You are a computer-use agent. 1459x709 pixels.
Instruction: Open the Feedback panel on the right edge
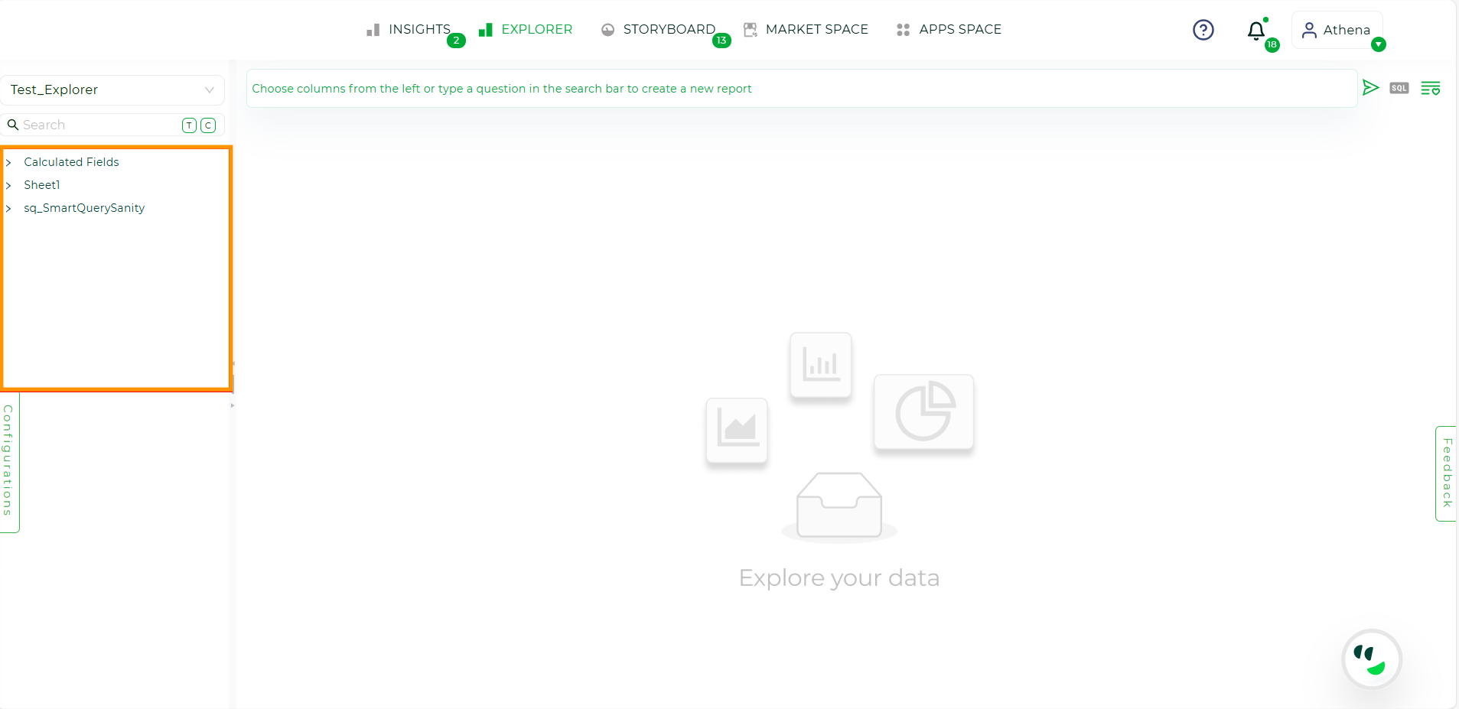click(1445, 473)
